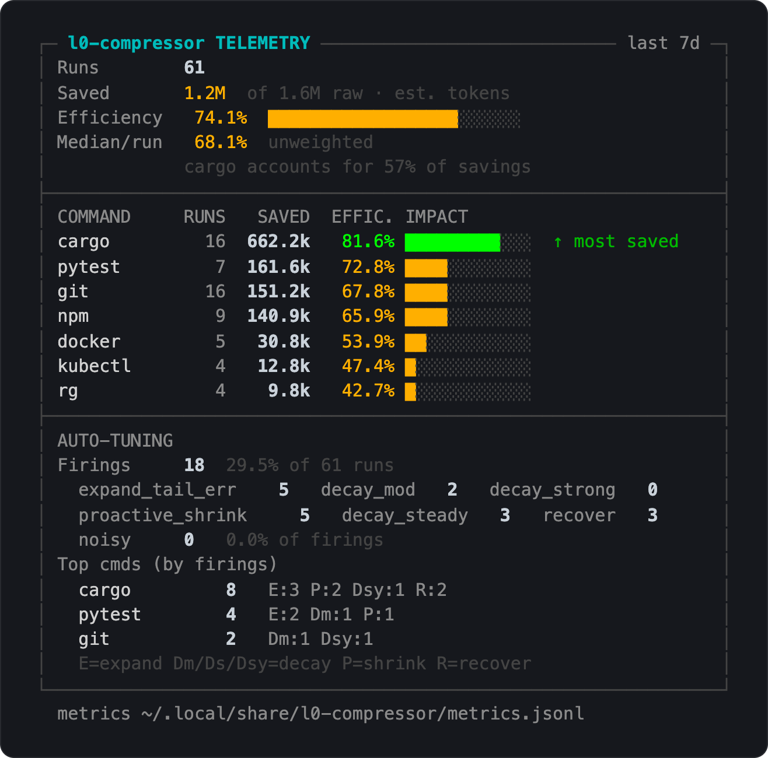Click cargo efficiency 81.6%

click(368, 241)
